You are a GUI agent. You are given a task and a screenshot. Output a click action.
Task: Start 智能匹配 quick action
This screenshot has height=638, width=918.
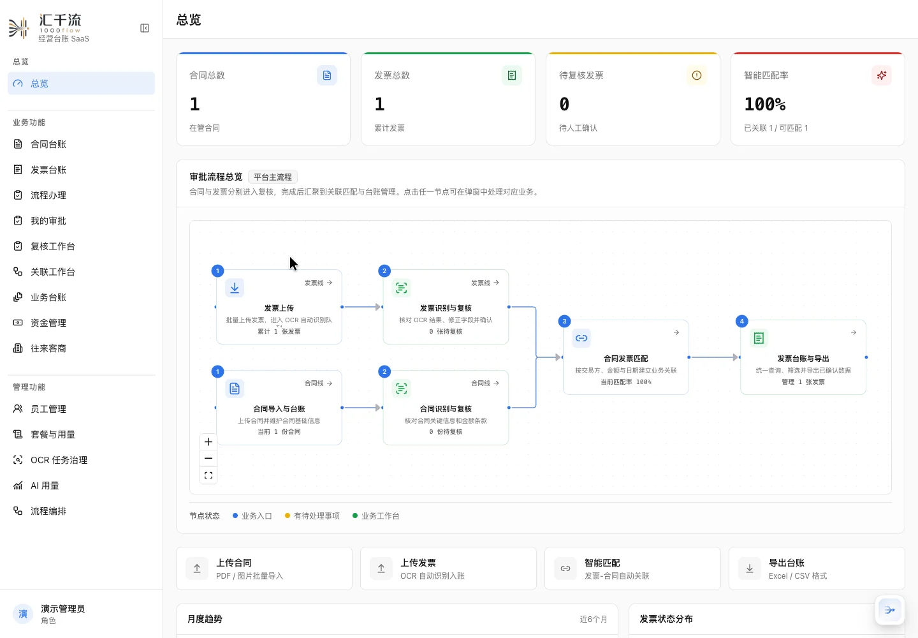point(632,568)
